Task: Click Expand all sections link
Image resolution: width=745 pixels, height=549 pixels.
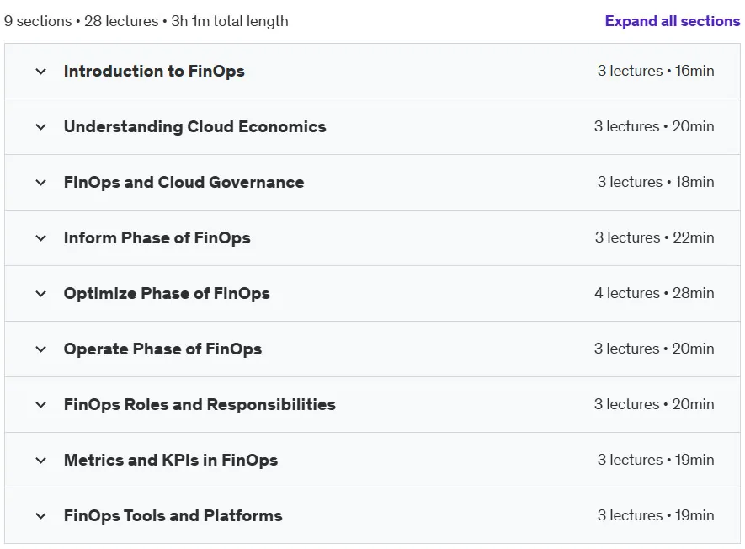Action: point(673,21)
